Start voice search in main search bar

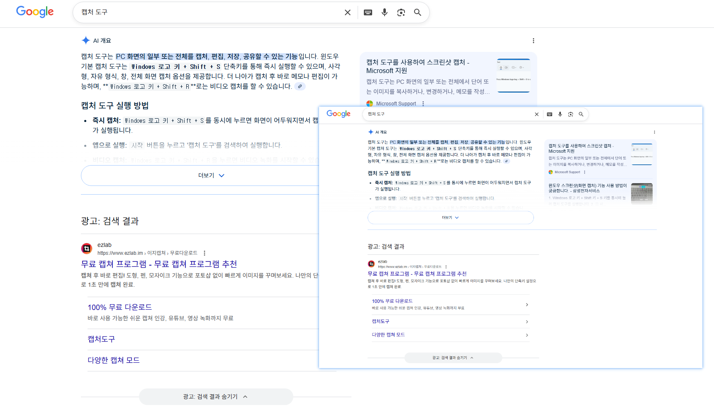385,12
